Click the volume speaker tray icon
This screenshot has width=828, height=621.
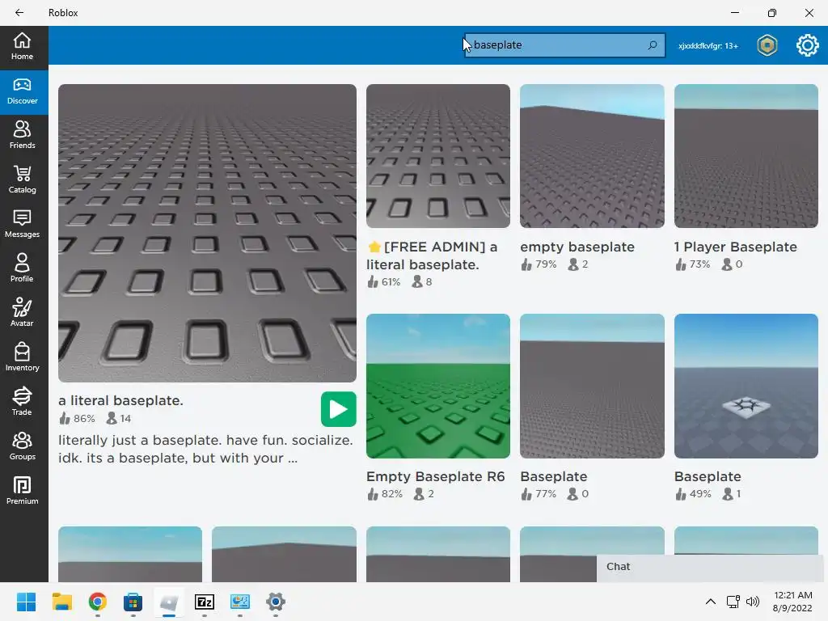pyautogui.click(x=753, y=602)
